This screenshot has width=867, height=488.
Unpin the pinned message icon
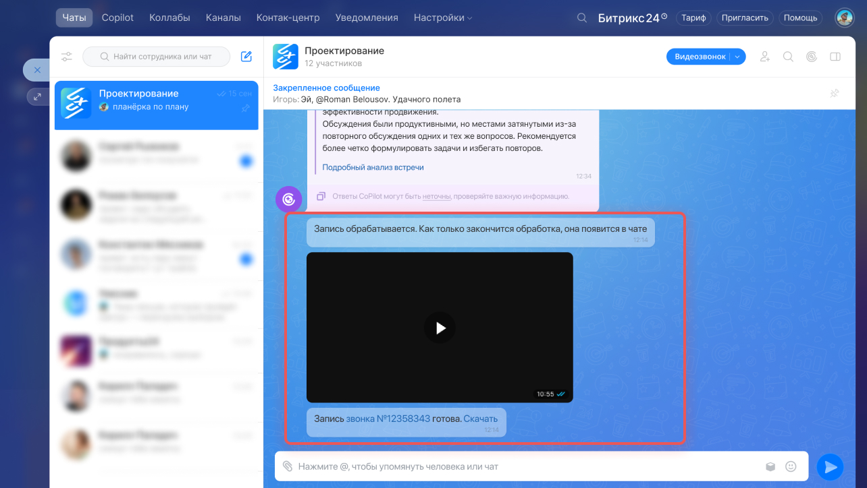pos(835,93)
